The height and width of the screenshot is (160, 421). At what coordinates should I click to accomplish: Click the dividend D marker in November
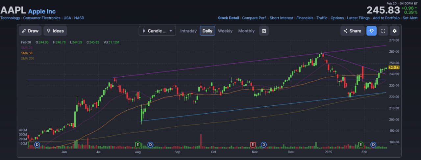(x=263, y=145)
